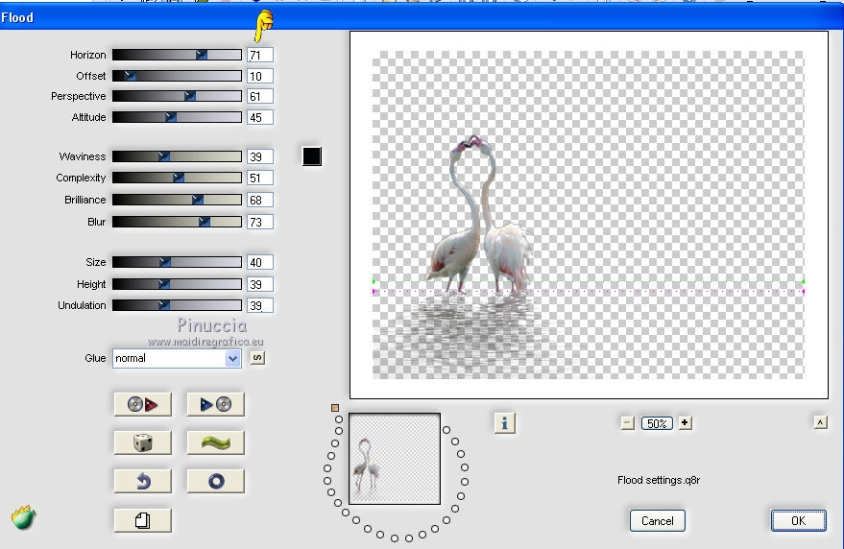This screenshot has width=844, height=549.
Task: Click the Offset value field 10
Action: 260,76
